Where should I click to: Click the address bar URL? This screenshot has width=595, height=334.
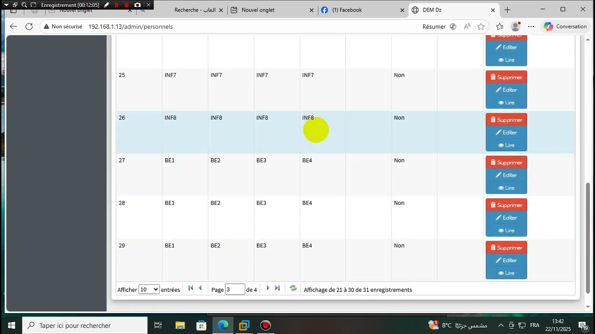point(131,27)
